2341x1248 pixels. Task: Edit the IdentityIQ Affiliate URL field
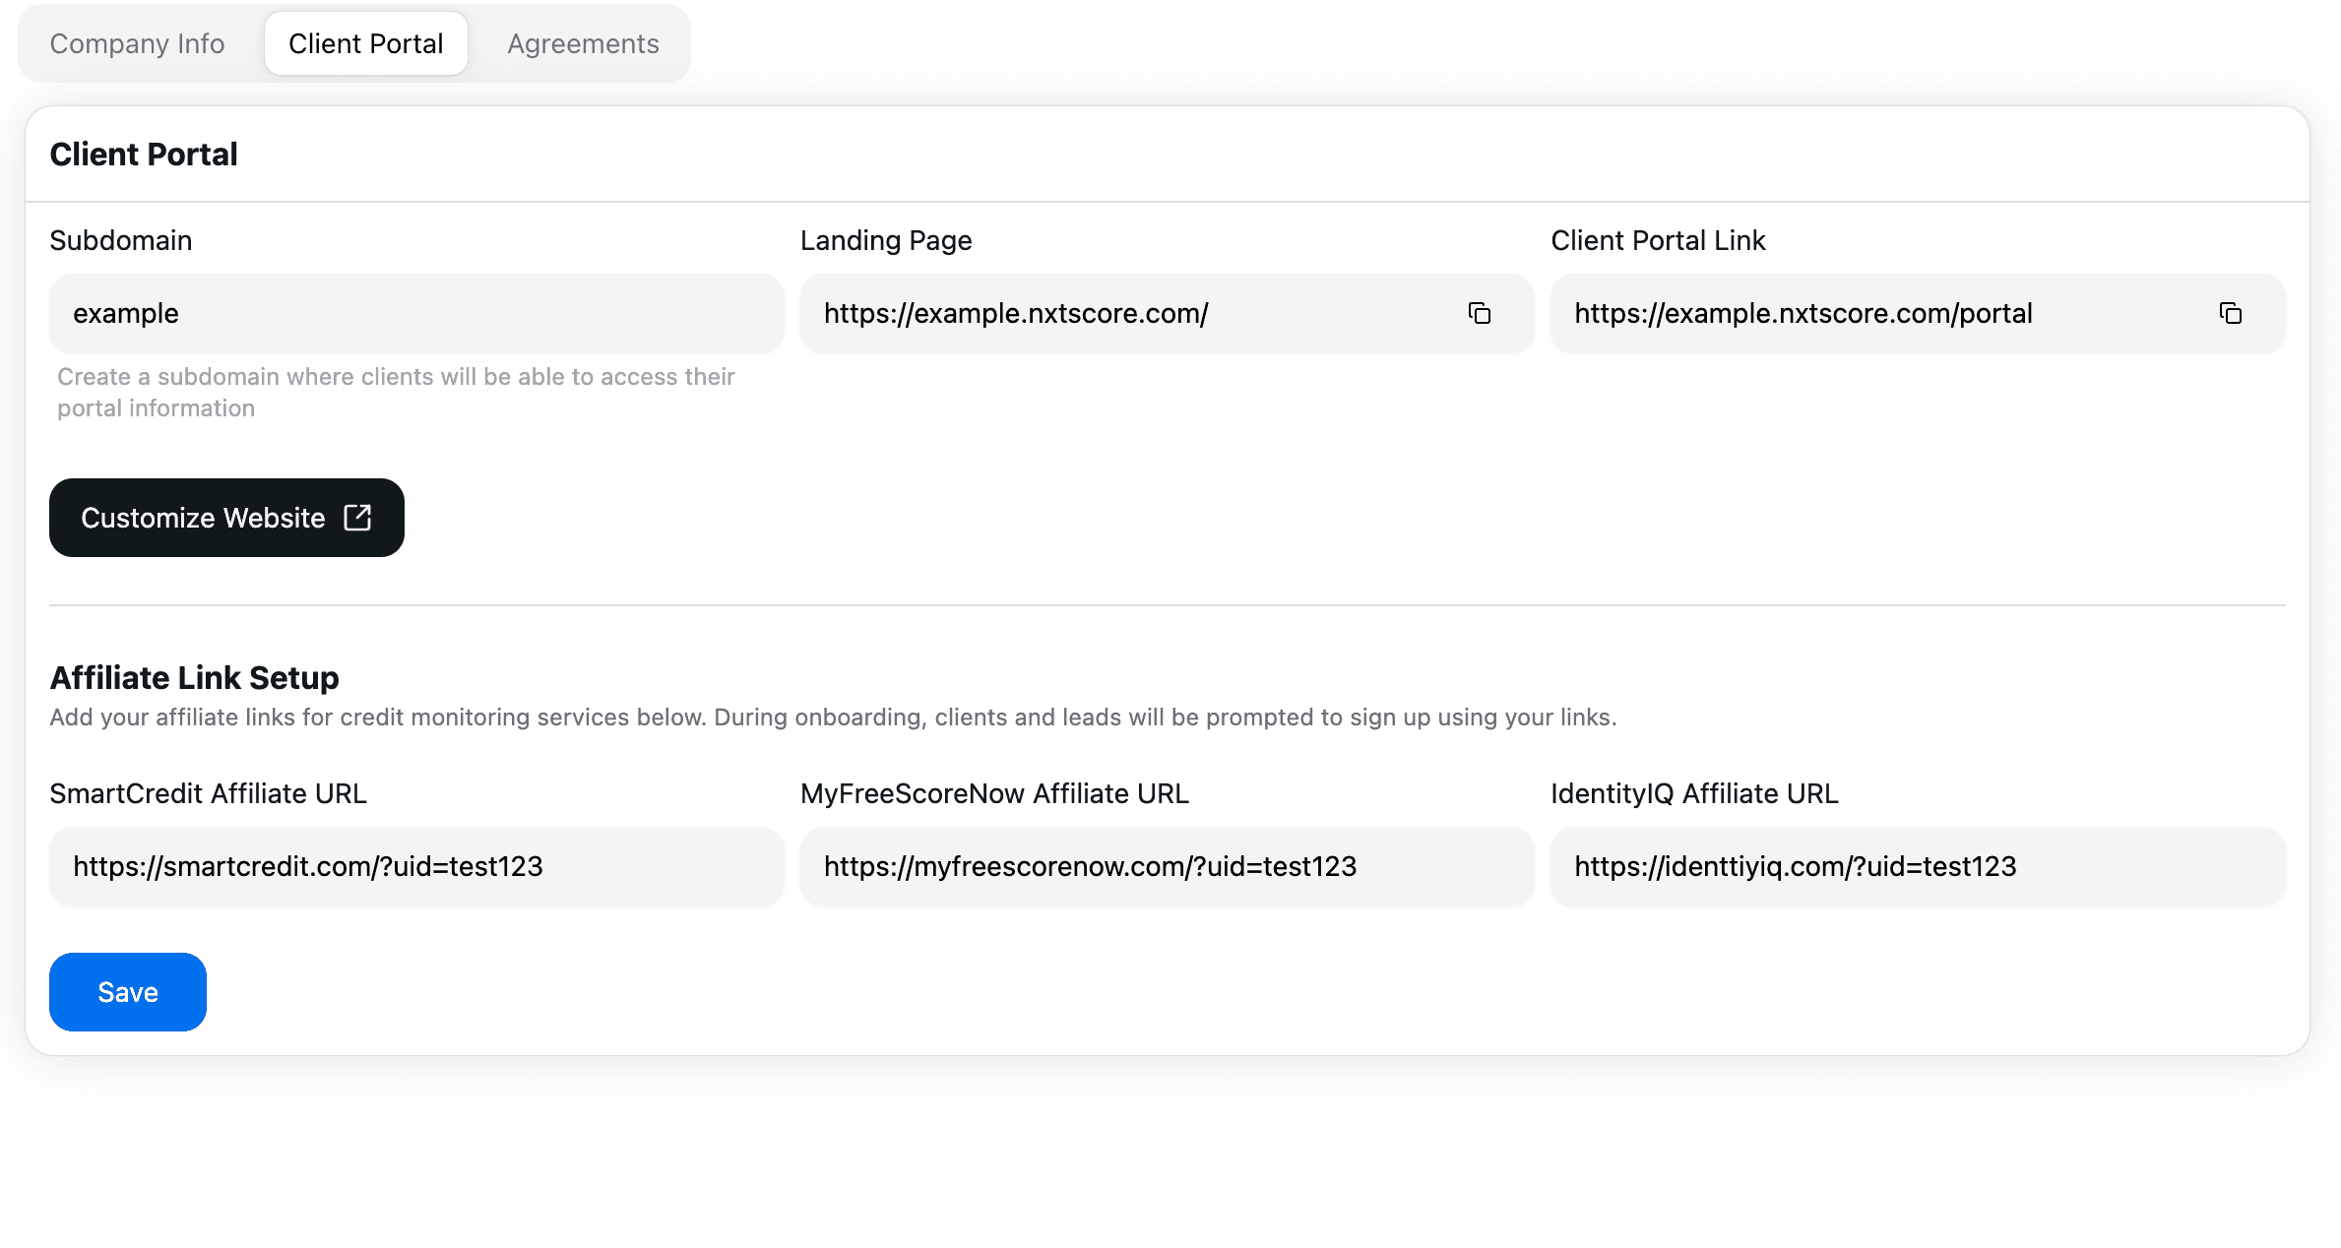point(1916,866)
